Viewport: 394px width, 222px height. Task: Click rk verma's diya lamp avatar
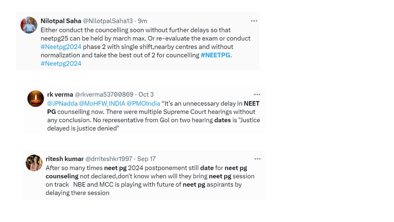(x=35, y=99)
